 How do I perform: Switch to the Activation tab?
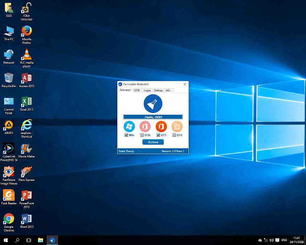[x=125, y=90]
